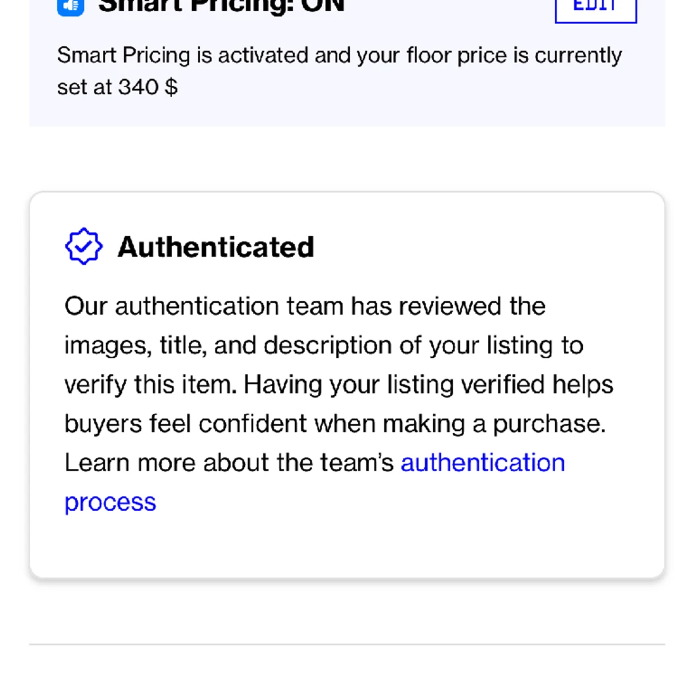Tap the word "process" in the link
The image size is (694, 694).
[x=110, y=502]
